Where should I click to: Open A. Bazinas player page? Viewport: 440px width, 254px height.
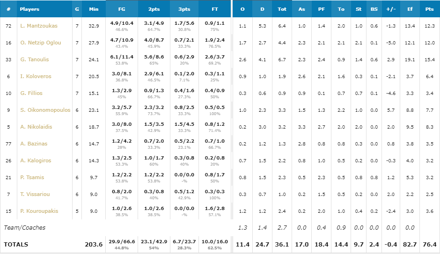tap(33, 144)
